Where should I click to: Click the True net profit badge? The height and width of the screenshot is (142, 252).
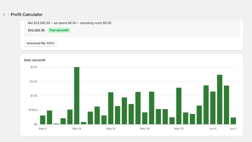coord(59,30)
